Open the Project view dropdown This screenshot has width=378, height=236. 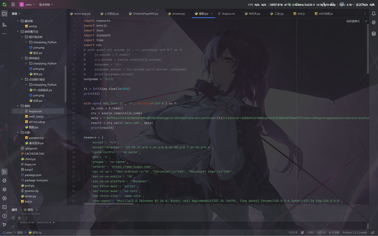(x=16, y=14)
